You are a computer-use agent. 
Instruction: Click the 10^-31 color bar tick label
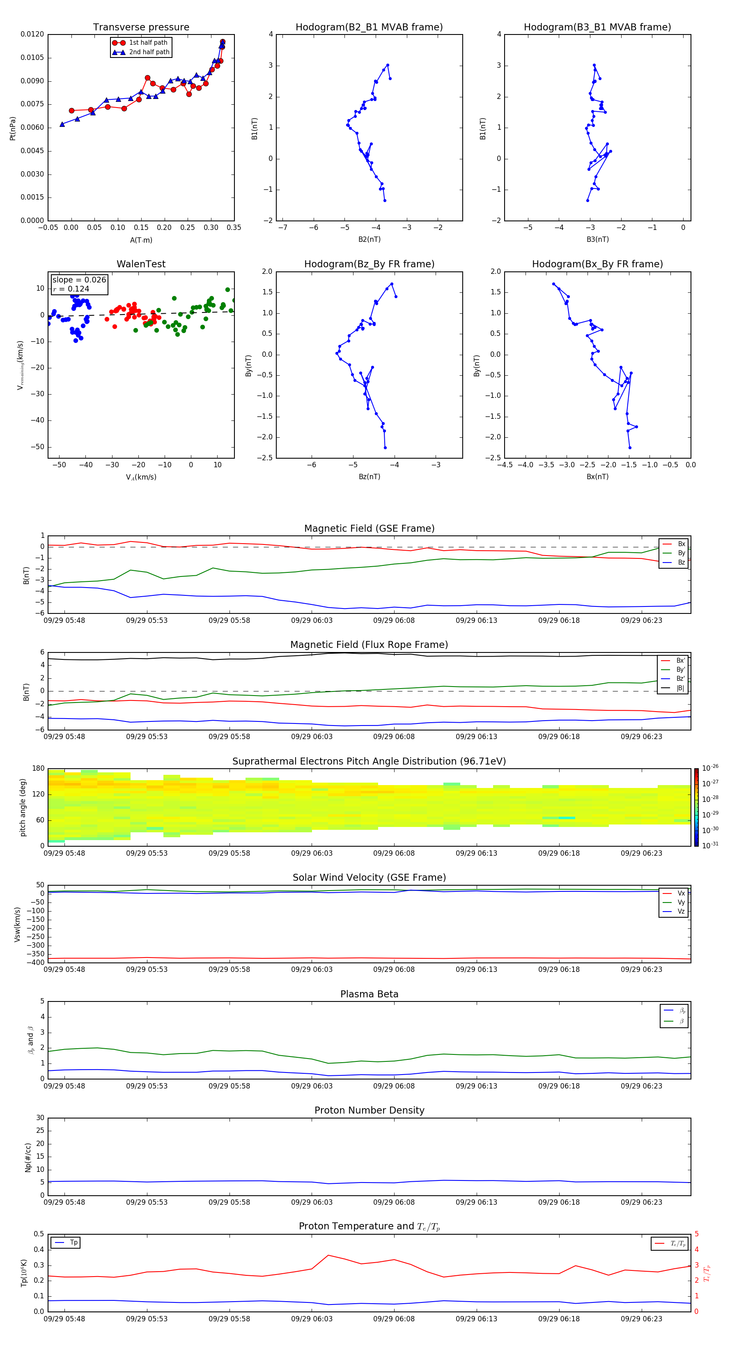[x=710, y=845]
